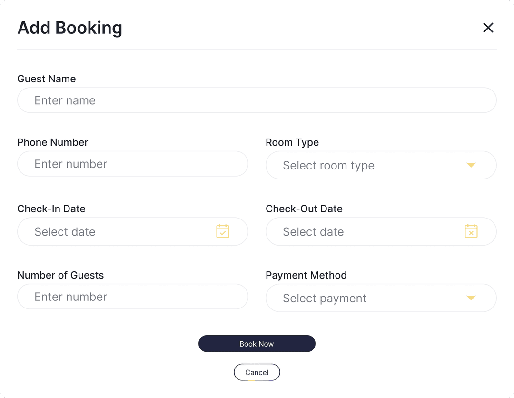Open the Room Type selector

(381, 165)
